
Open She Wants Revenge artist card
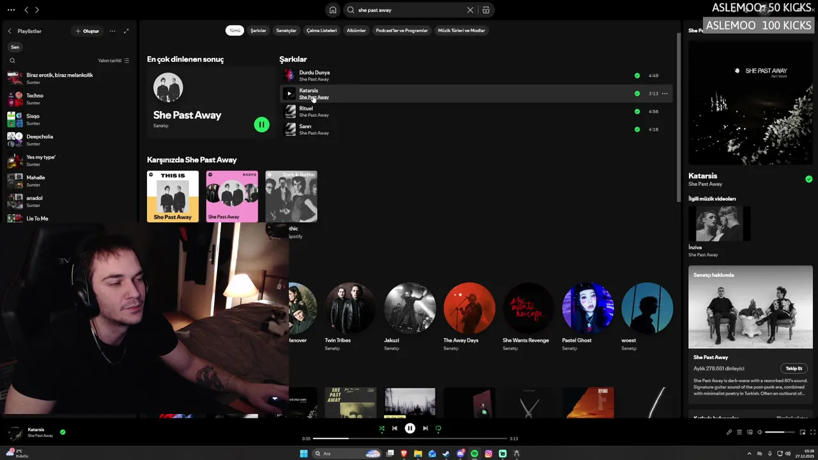coord(529,316)
